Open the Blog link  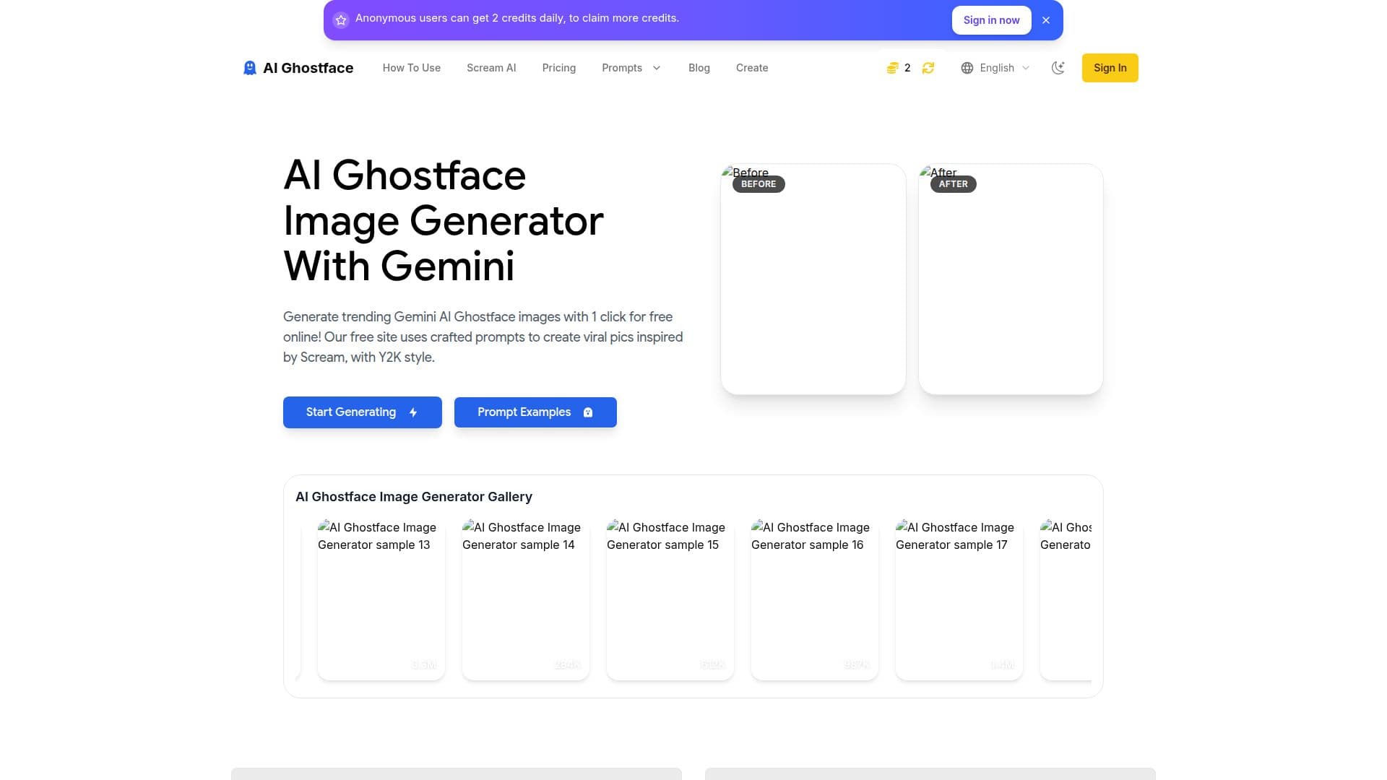pyautogui.click(x=699, y=68)
